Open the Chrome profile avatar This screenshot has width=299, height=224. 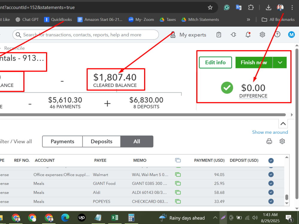point(280,7)
